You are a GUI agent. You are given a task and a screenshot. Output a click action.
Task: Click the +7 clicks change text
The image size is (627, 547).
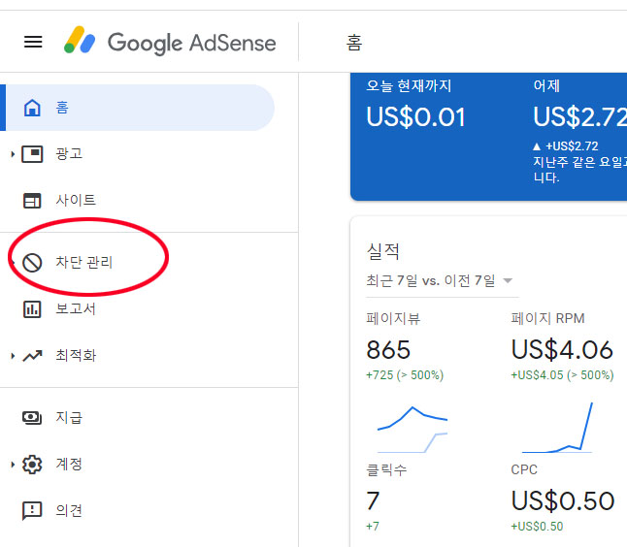373,527
